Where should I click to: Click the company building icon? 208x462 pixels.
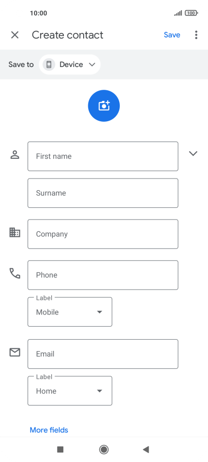click(15, 232)
